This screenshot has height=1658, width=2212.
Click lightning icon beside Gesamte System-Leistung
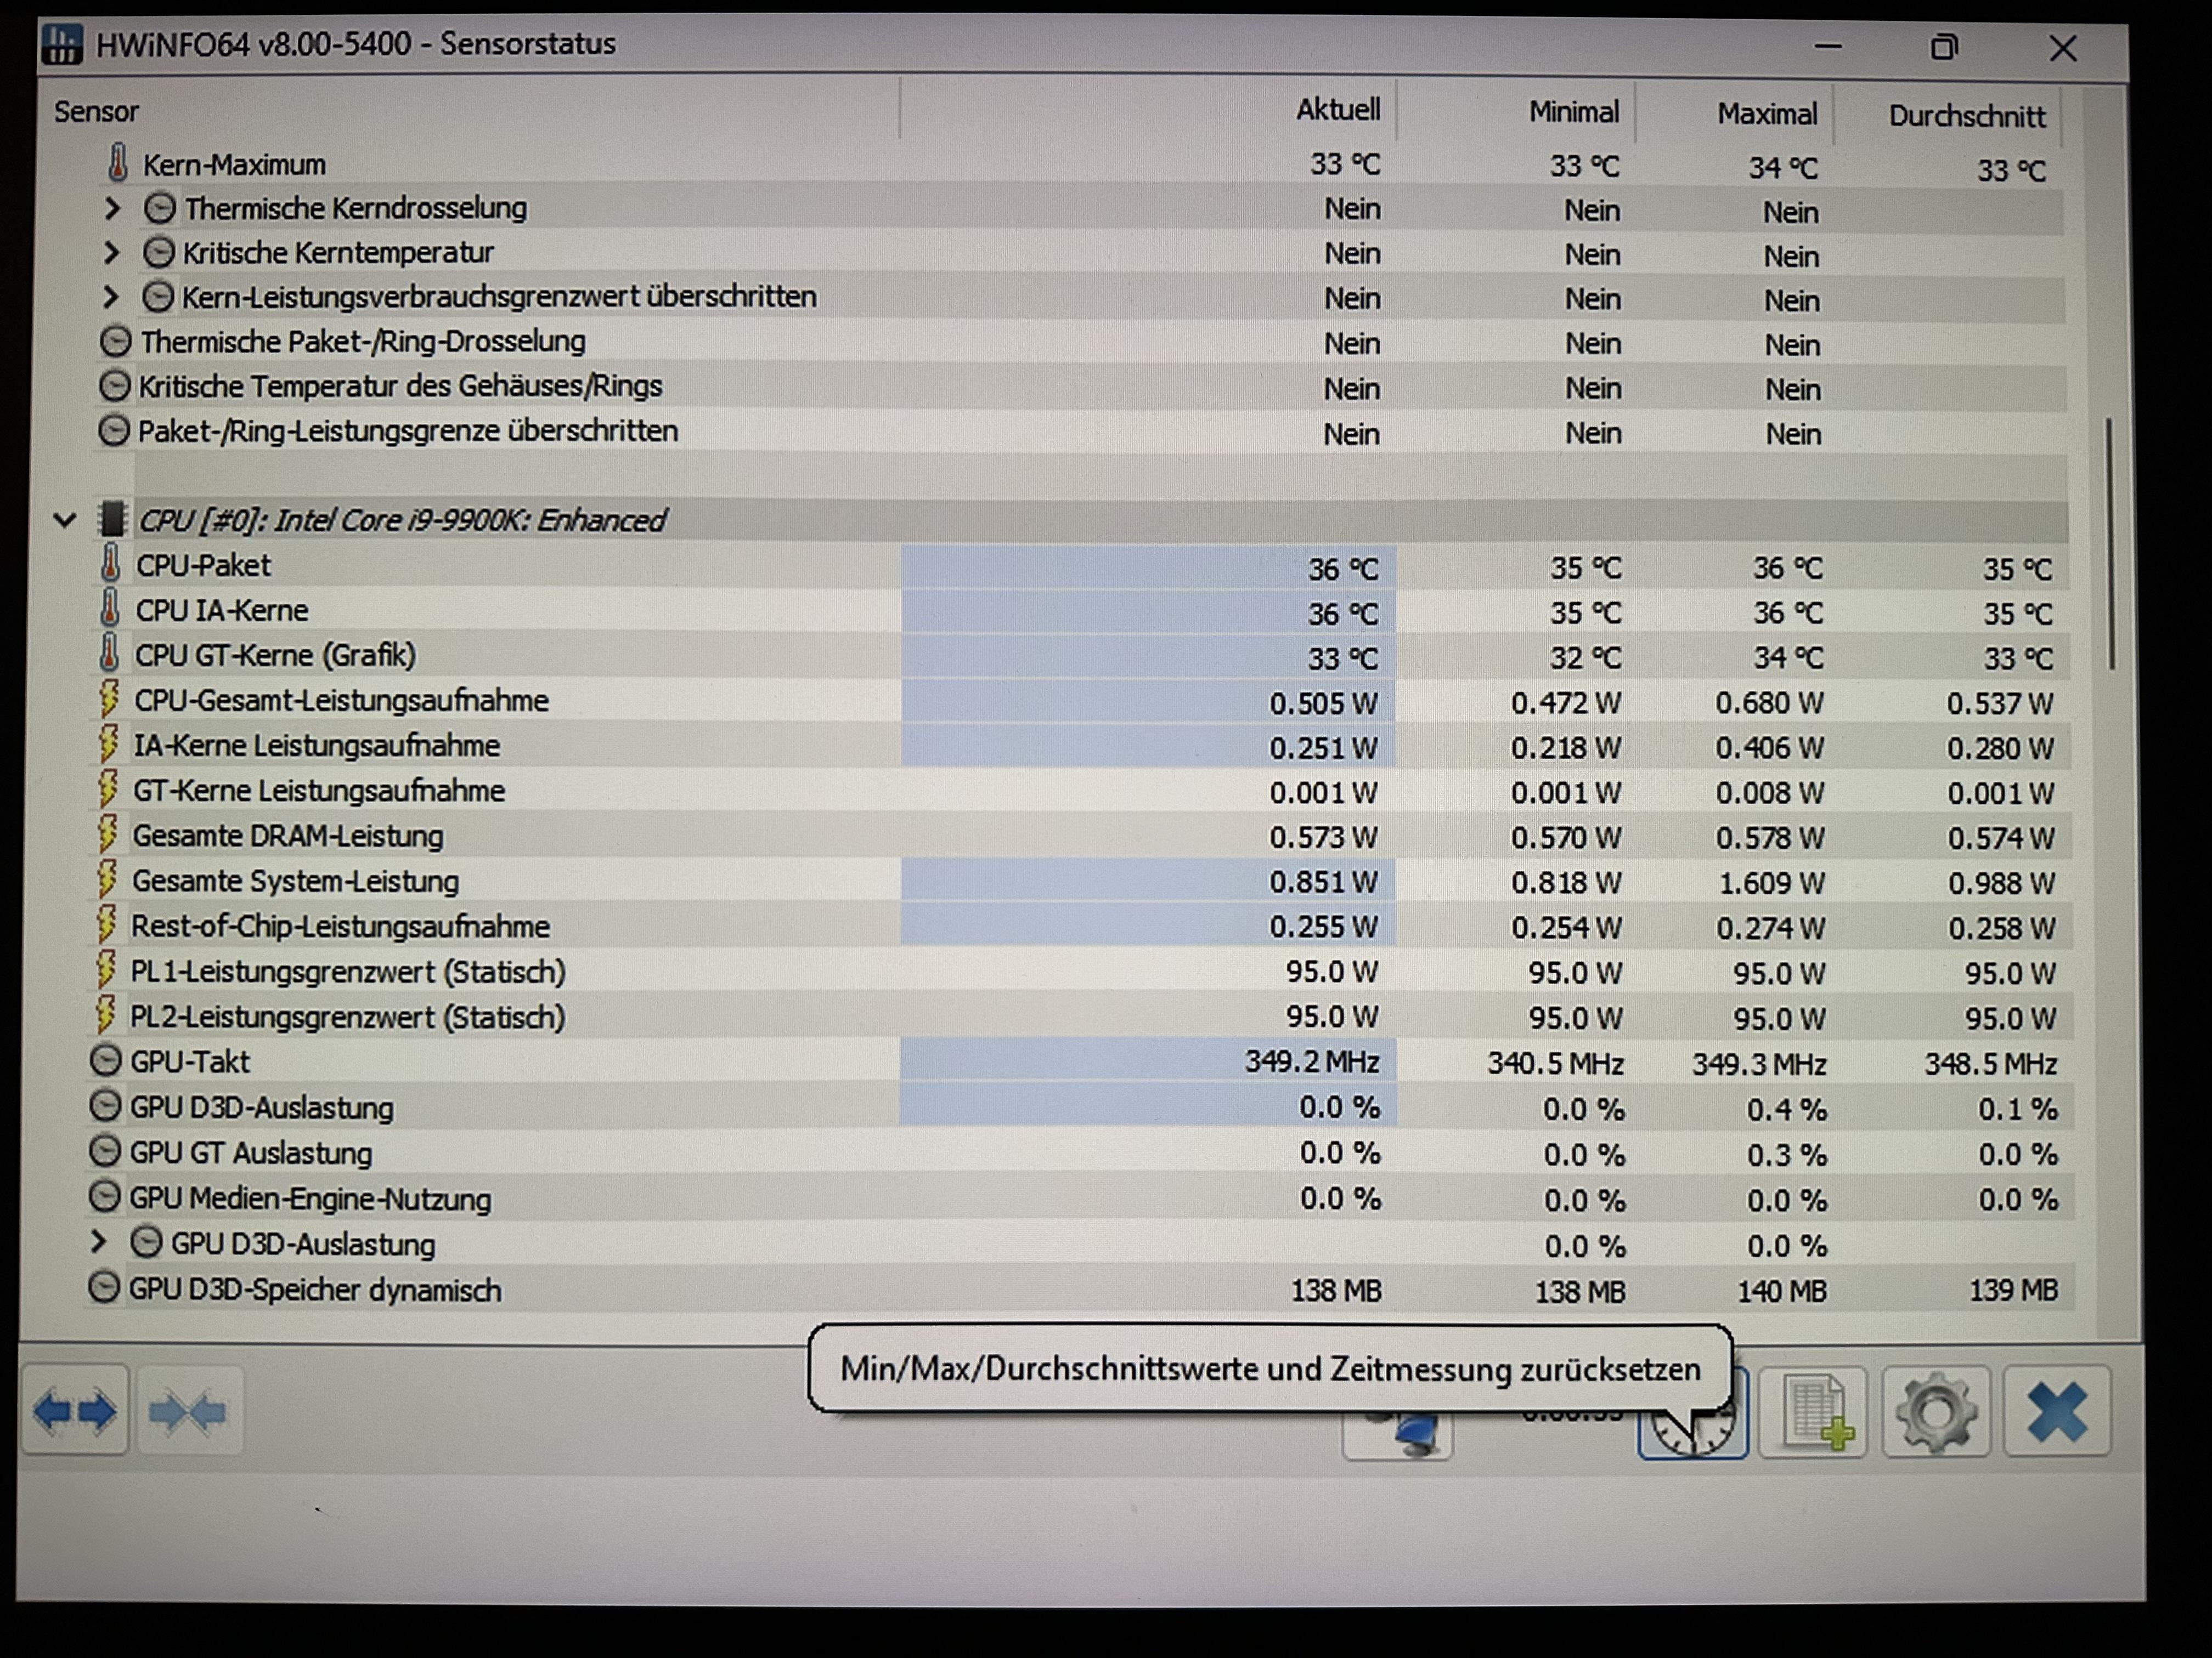106,879
